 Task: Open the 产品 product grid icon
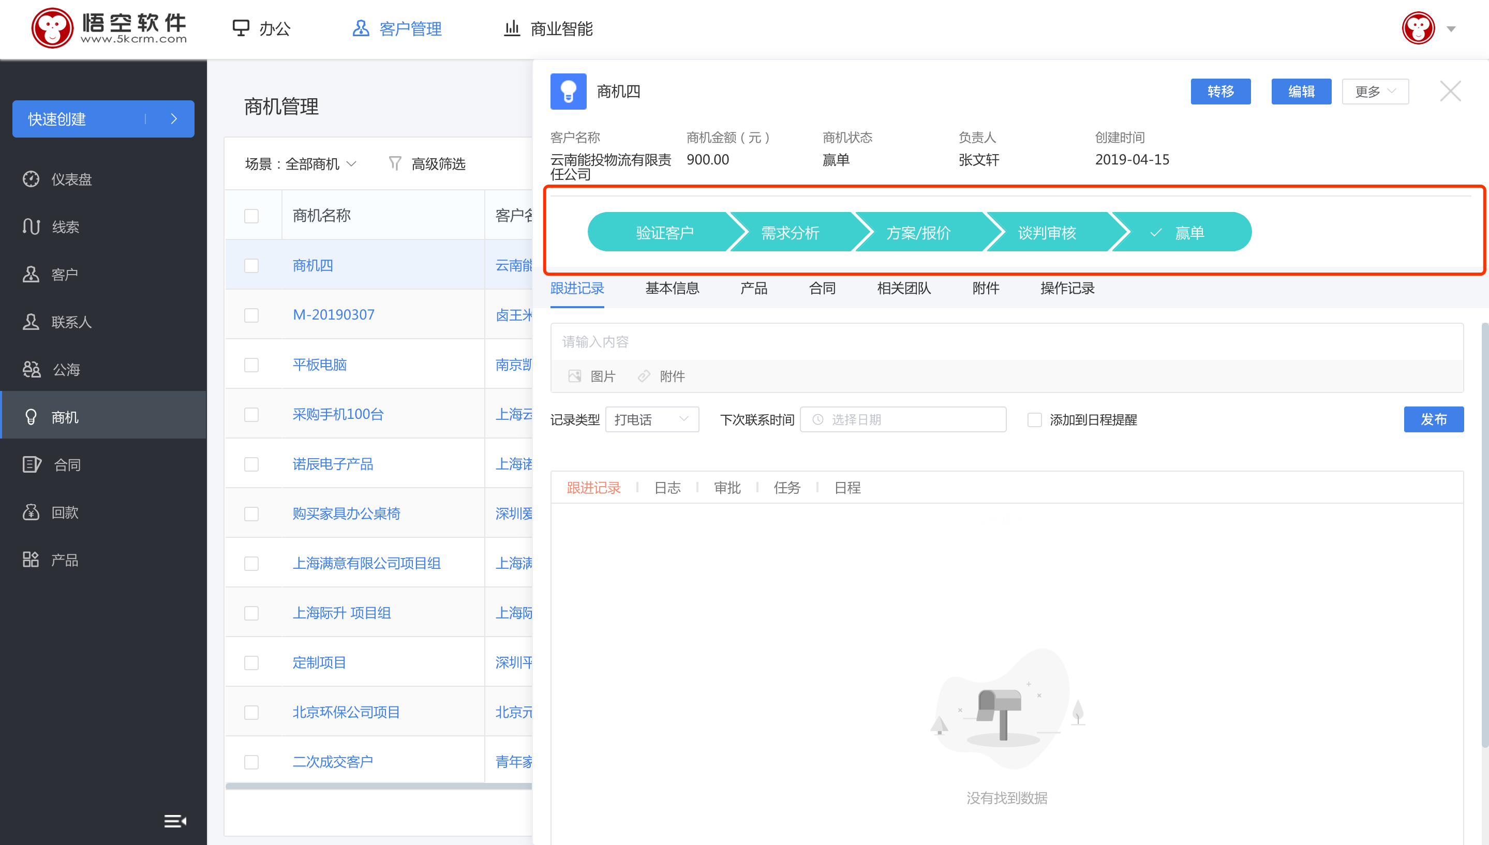tap(31, 560)
